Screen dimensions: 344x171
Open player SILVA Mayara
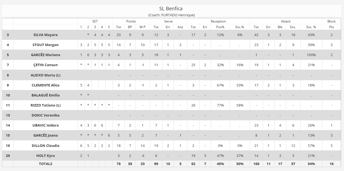[x=45, y=35]
